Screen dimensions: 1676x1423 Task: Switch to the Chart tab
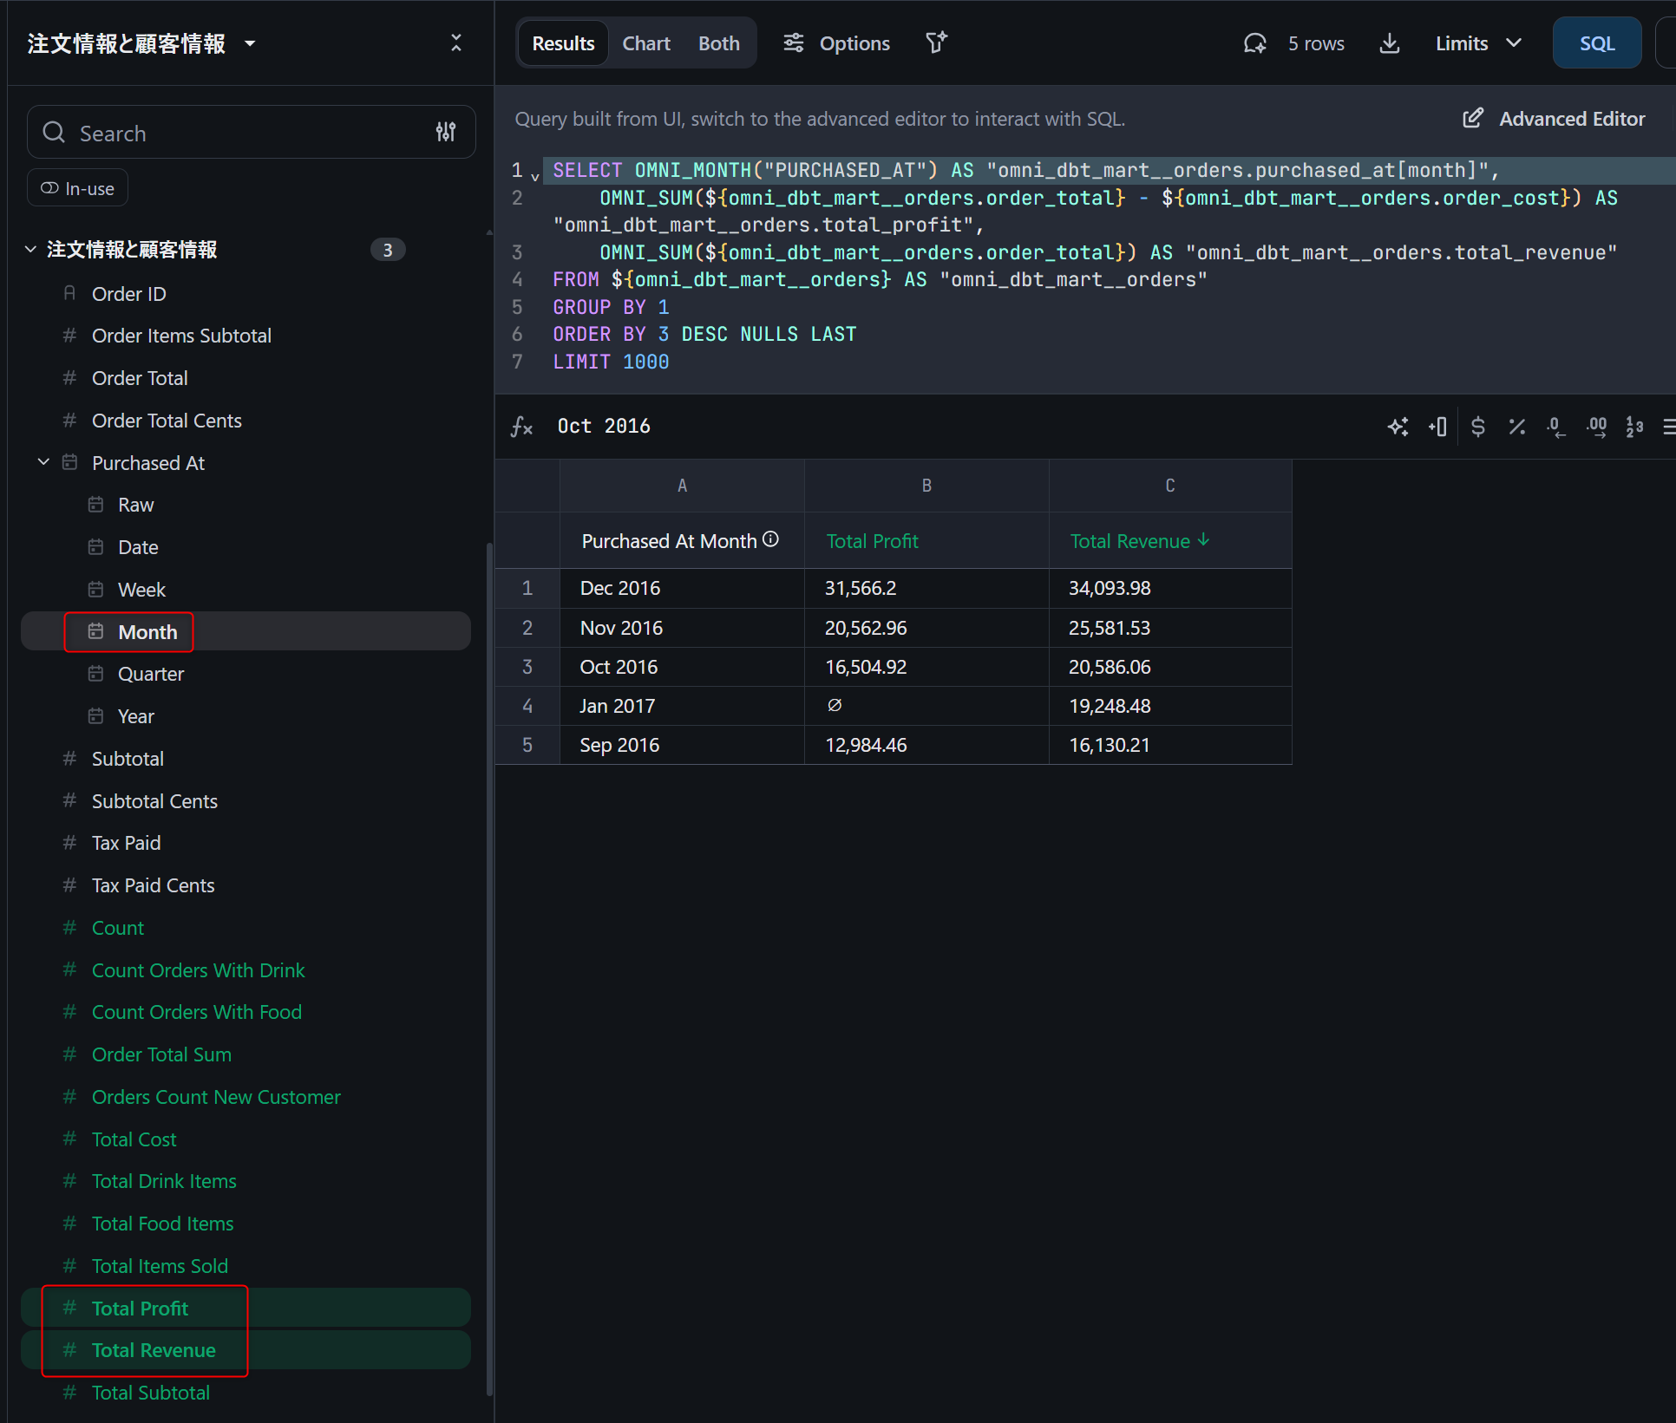645,43
